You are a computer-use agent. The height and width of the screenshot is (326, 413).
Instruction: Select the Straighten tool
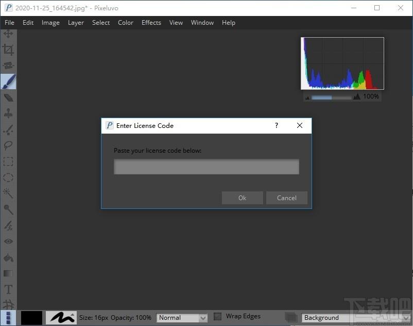[x=8, y=65]
